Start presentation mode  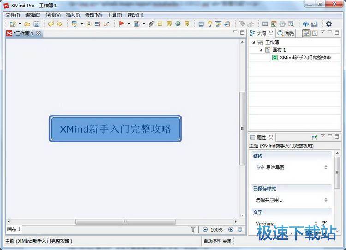(x=201, y=24)
